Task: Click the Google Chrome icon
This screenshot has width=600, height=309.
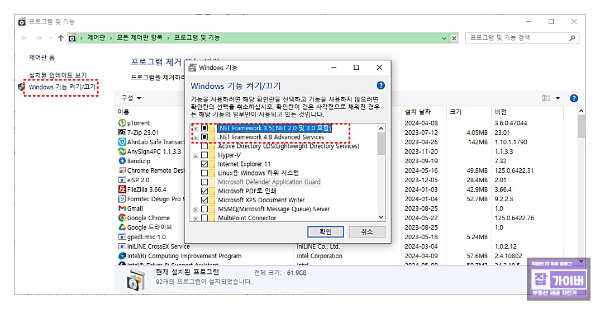Action: tap(122, 218)
